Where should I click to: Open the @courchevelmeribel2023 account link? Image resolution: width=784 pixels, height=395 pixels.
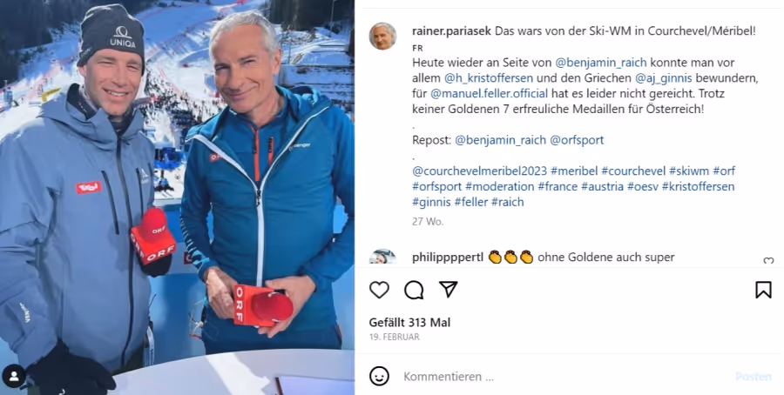click(479, 171)
